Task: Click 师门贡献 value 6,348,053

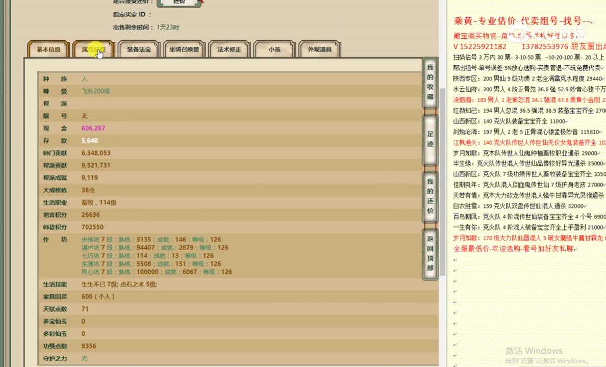Action: coord(96,153)
